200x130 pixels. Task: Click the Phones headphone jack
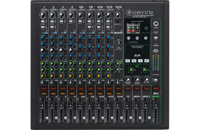tap(156, 24)
